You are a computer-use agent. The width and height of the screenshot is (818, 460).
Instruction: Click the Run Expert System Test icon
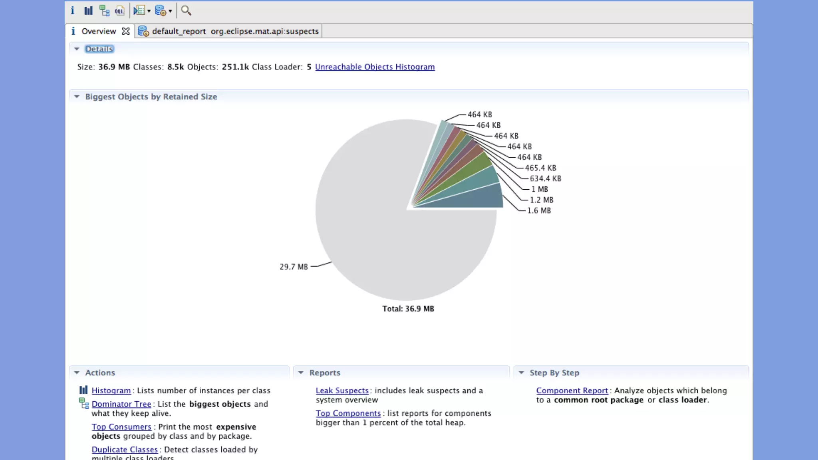(x=160, y=10)
